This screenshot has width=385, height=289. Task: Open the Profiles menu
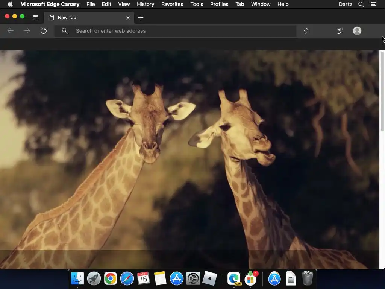click(x=219, y=4)
